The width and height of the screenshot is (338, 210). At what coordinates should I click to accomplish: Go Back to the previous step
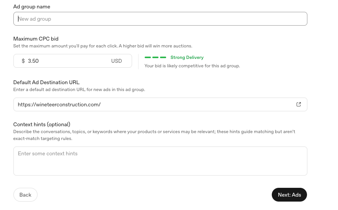(x=25, y=195)
